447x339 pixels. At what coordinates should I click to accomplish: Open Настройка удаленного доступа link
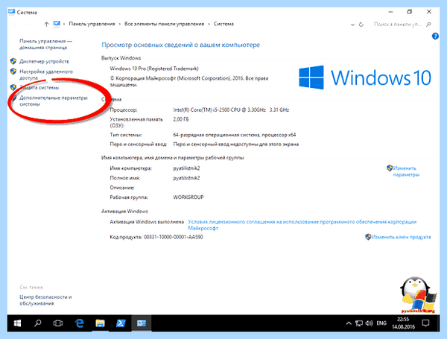[46, 75]
